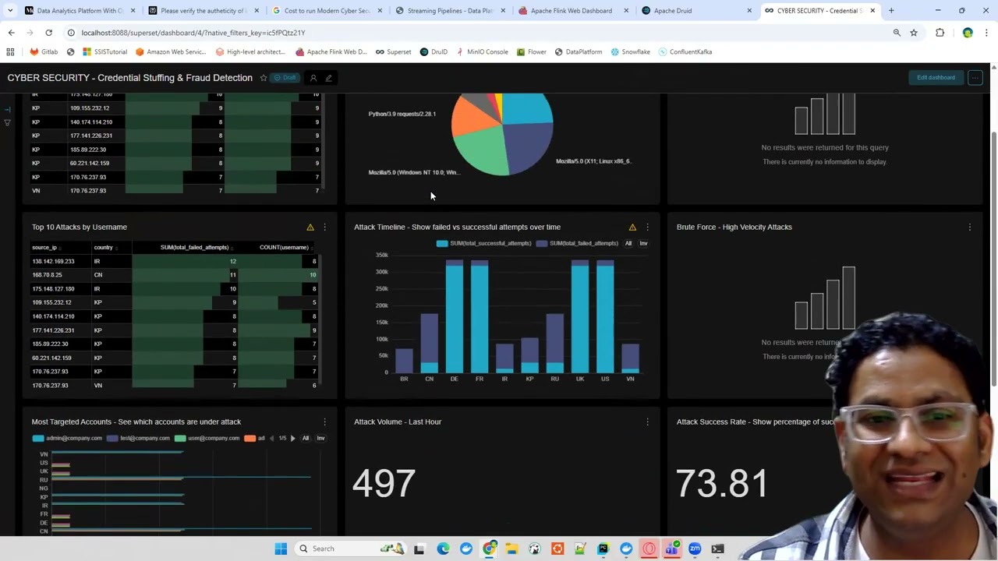Open the browser zoom magnifier icon
This screenshot has width=998, height=561.
[897, 33]
